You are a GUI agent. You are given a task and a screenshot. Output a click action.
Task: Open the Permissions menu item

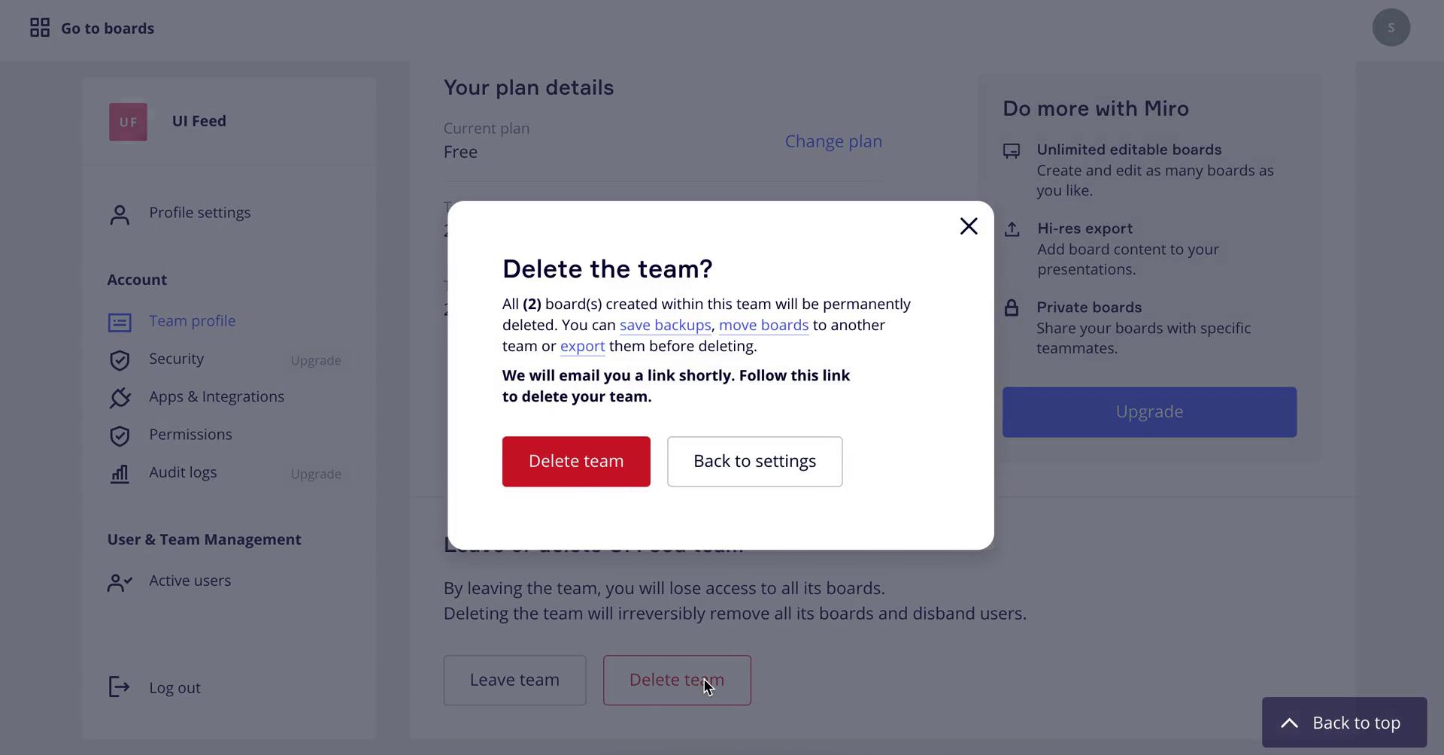[x=190, y=435]
